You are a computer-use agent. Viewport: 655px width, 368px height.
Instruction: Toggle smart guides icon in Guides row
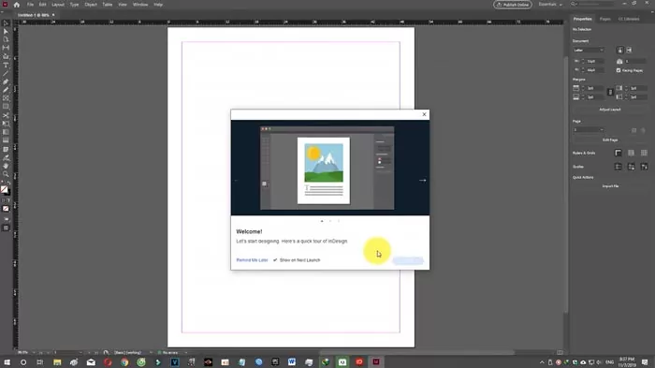point(644,167)
